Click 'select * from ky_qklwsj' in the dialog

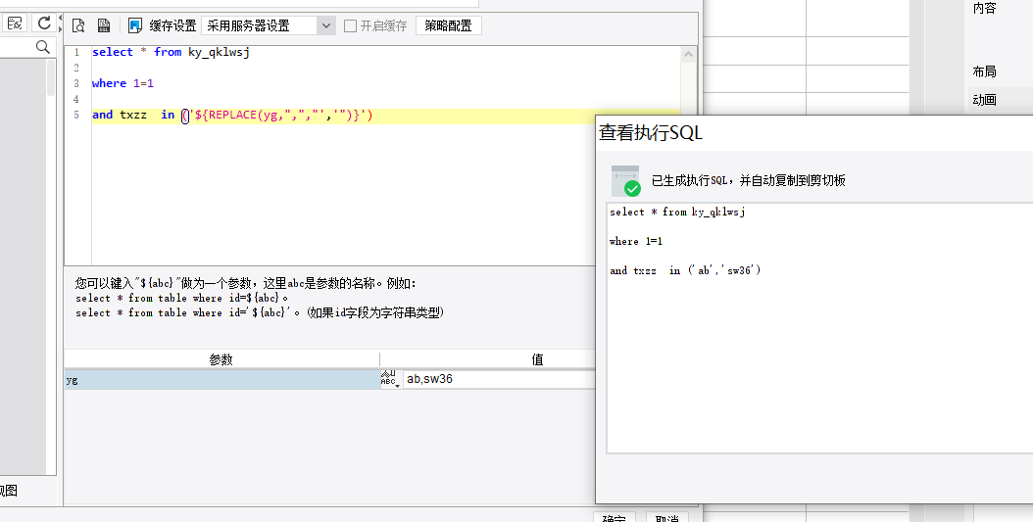(x=677, y=212)
